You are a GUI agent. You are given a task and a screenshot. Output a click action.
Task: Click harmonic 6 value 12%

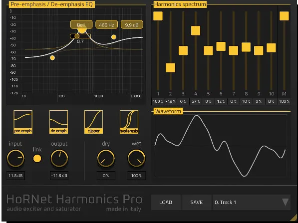pos(221,101)
